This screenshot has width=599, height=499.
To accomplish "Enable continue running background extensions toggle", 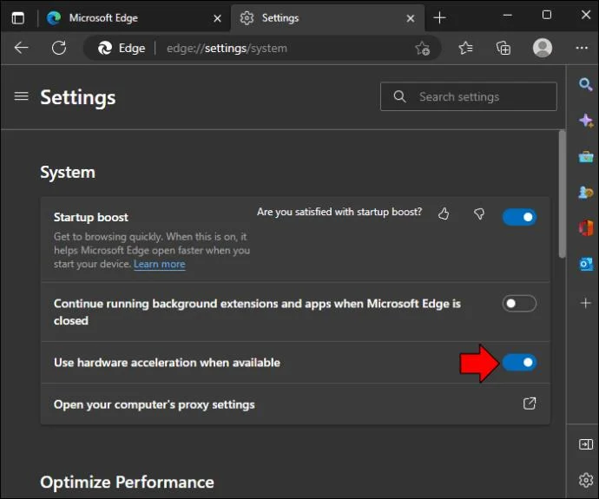I will click(519, 304).
